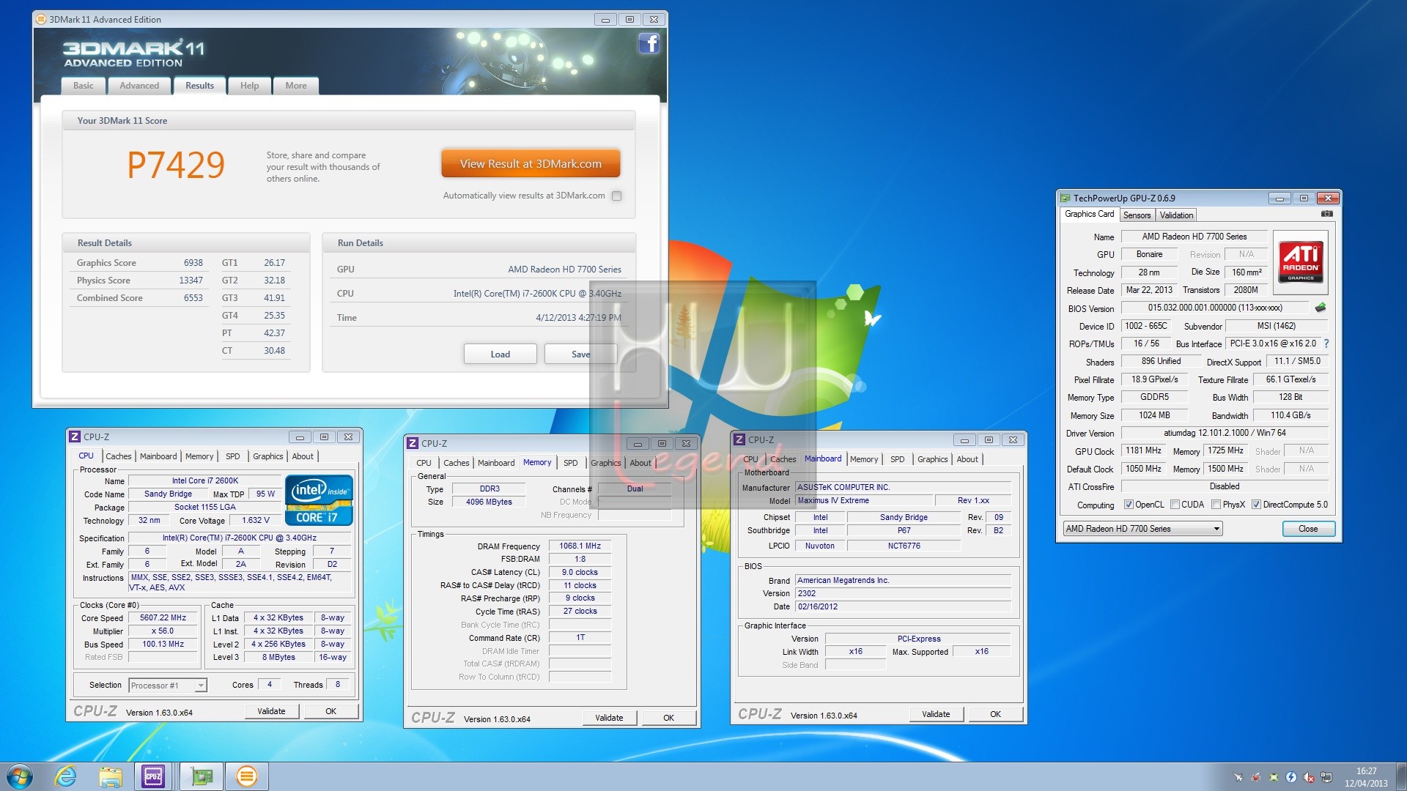Open the AMD Radeon HD 7700 Series dropdown
This screenshot has height=791, width=1407.
point(1142,529)
